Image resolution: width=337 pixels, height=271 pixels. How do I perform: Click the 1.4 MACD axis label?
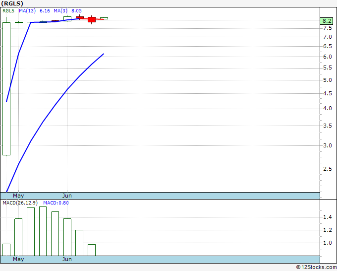(x=328, y=217)
